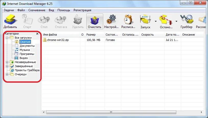Collapse the Все загрузки tree node
208x118 pixels.
[x=7, y=38]
